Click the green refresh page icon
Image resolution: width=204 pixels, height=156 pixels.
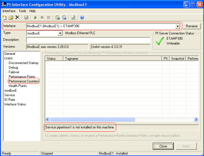(73, 18)
